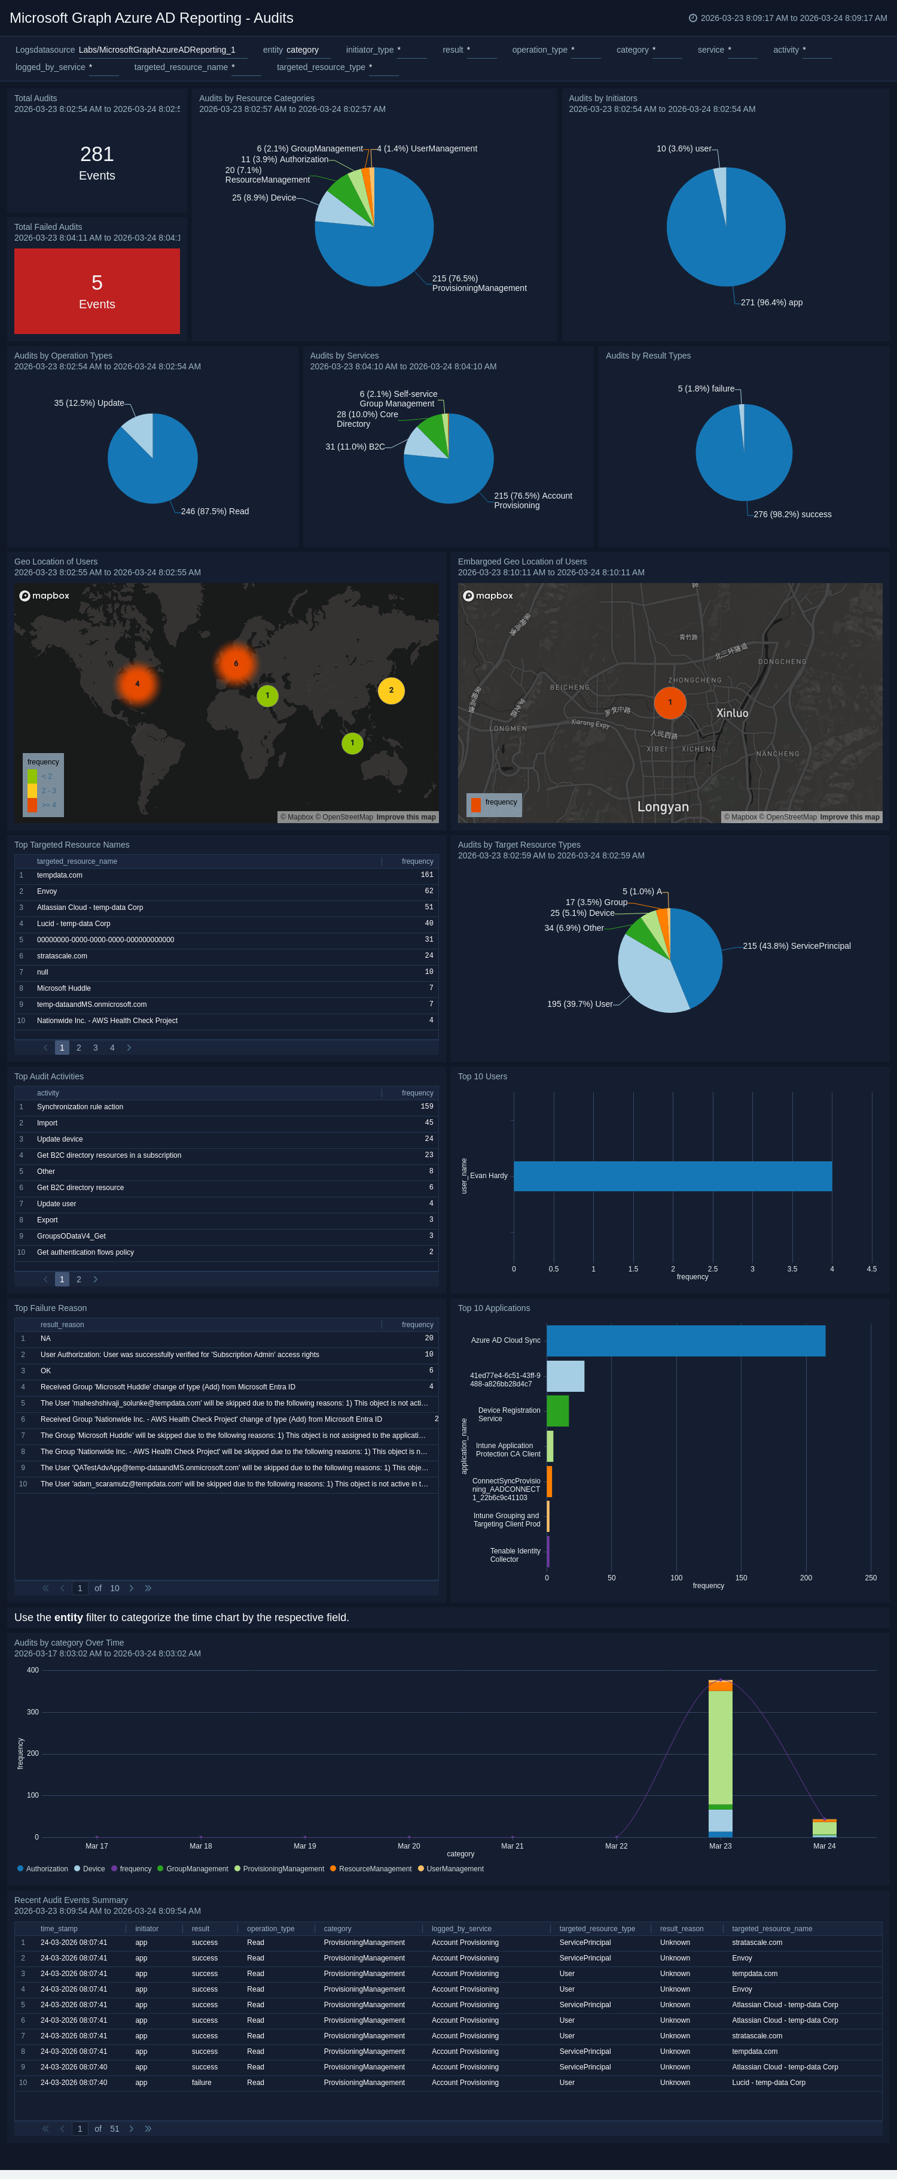
Task: Click the clock icon beside the dashboard time range
Action: click(x=692, y=18)
